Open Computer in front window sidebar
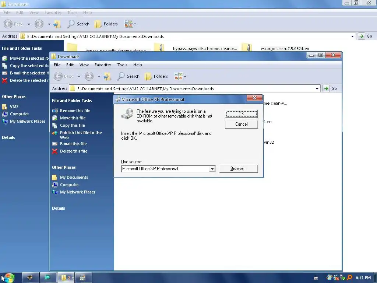 tap(69, 185)
